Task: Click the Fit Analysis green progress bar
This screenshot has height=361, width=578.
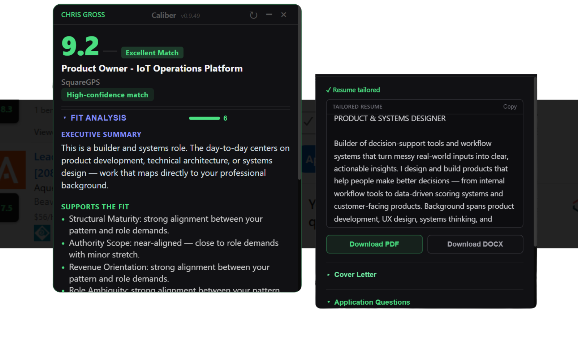Action: click(204, 118)
